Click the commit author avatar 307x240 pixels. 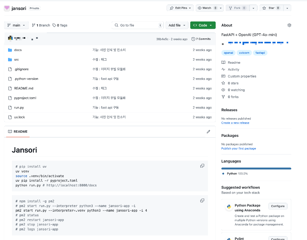coord(10,38)
